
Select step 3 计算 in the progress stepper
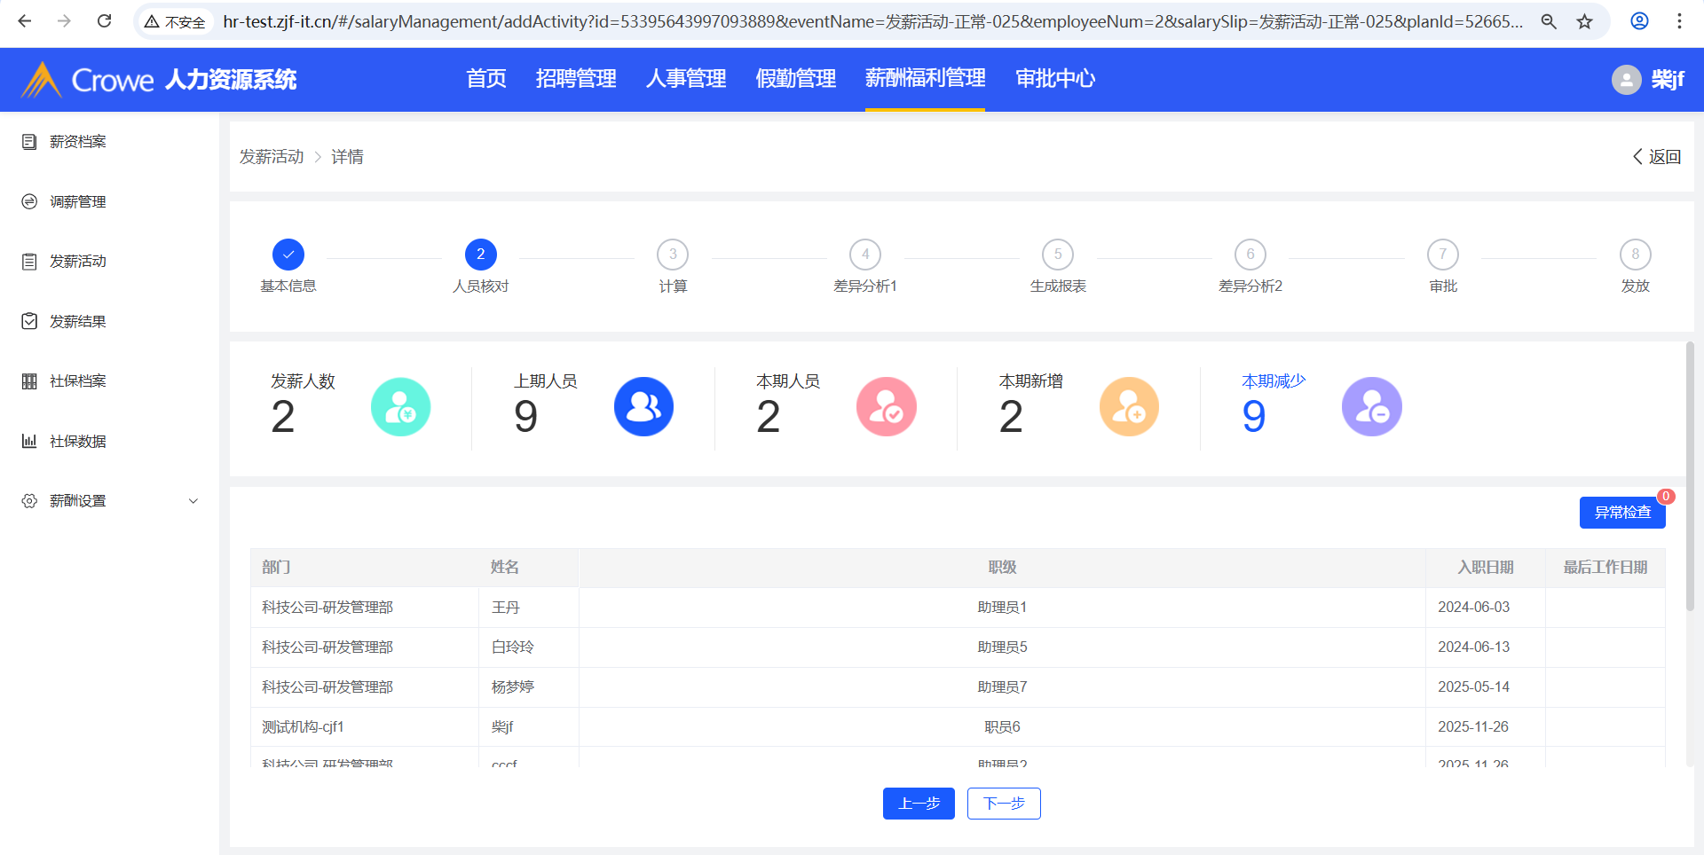coord(673,255)
